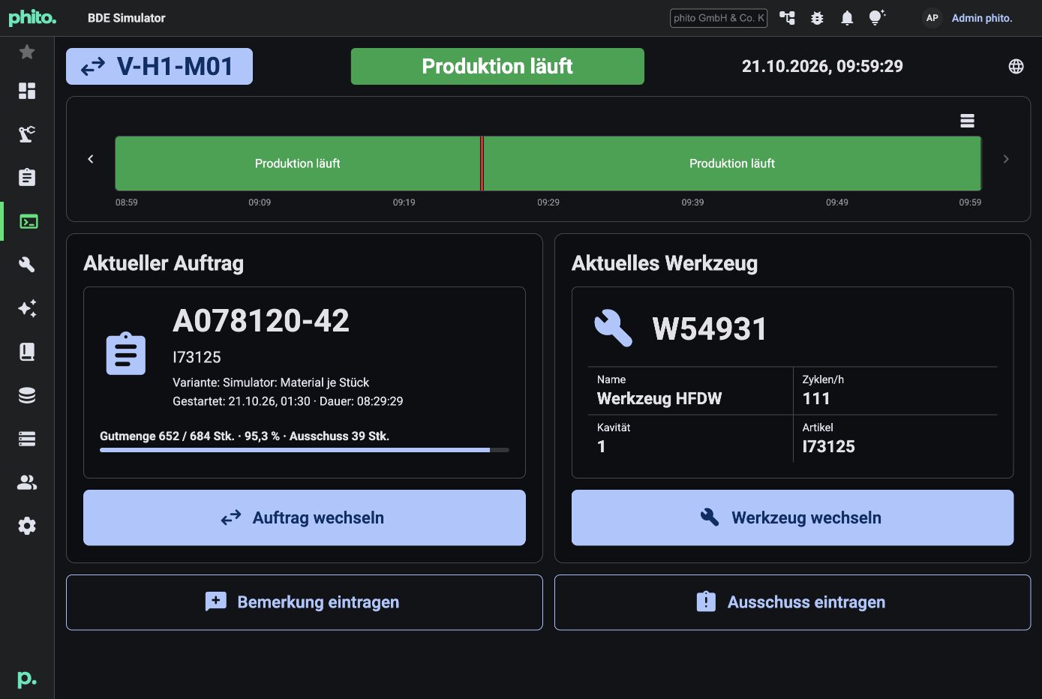1042x699 pixels.
Task: Click the Produktion läuft status banner
Action: (x=497, y=67)
